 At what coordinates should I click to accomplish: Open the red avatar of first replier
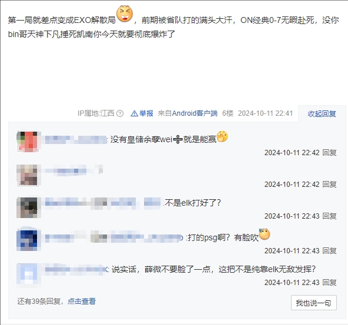(28, 142)
